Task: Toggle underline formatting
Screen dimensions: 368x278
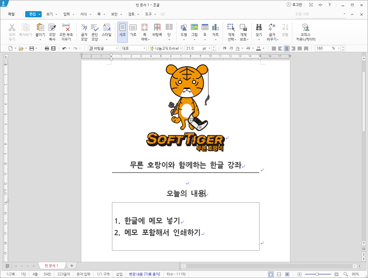Action: [x=238, y=48]
